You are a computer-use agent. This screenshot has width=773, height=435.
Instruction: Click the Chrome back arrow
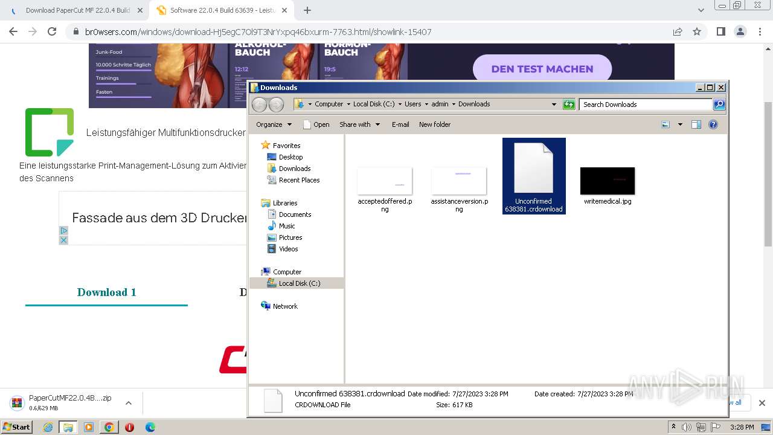13,31
